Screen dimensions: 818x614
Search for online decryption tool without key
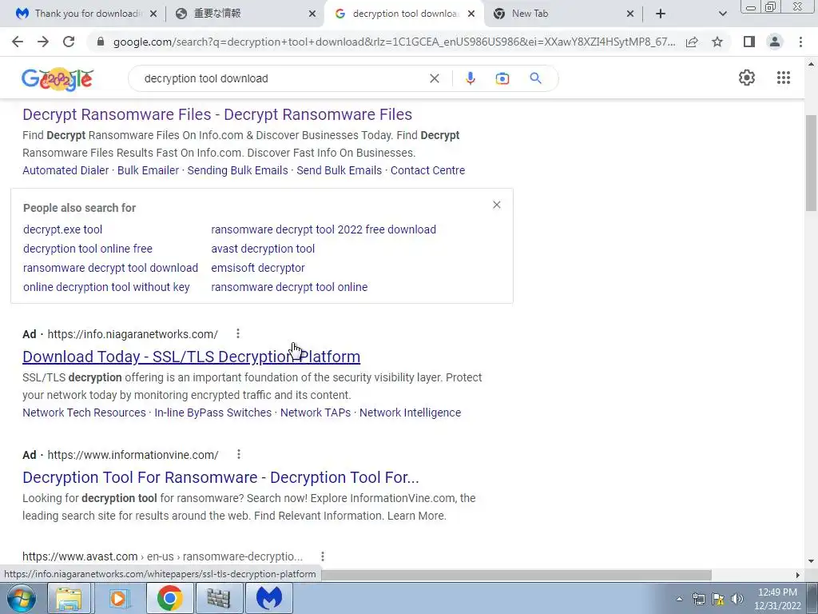pyautogui.click(x=106, y=287)
